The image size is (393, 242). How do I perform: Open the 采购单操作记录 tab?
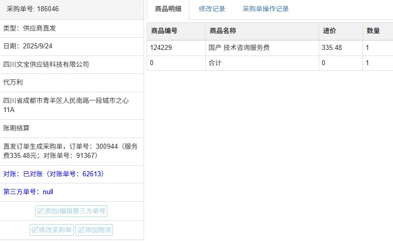click(x=265, y=9)
